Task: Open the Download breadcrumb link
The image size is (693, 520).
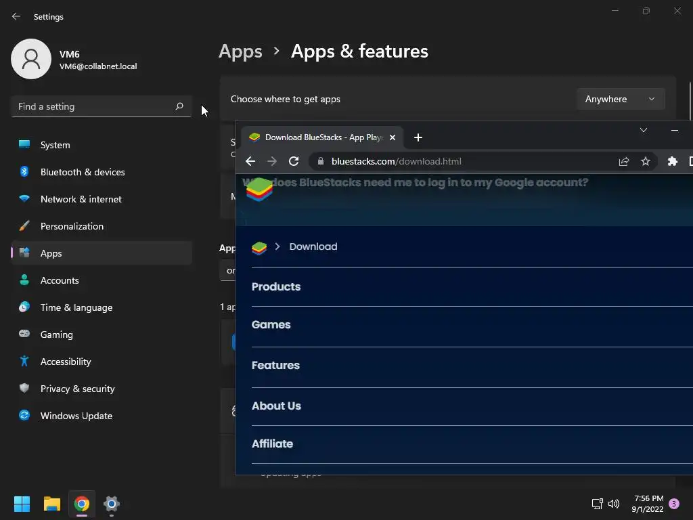Action: coord(313,246)
